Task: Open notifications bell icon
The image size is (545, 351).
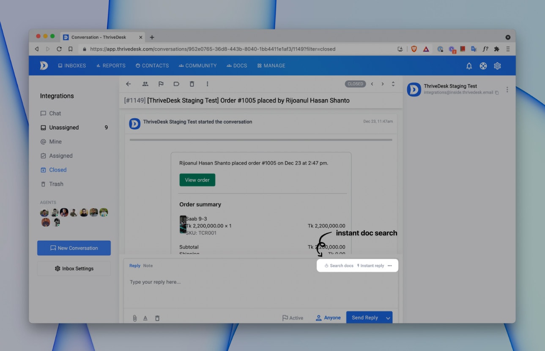Action: [x=469, y=66]
